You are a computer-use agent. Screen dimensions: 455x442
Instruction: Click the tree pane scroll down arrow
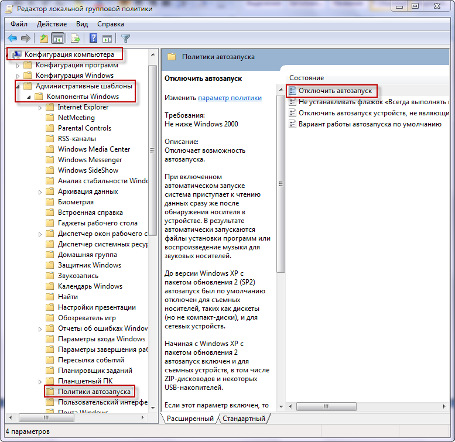(153, 408)
